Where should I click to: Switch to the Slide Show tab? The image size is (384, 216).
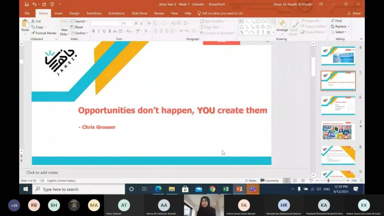coord(139,13)
